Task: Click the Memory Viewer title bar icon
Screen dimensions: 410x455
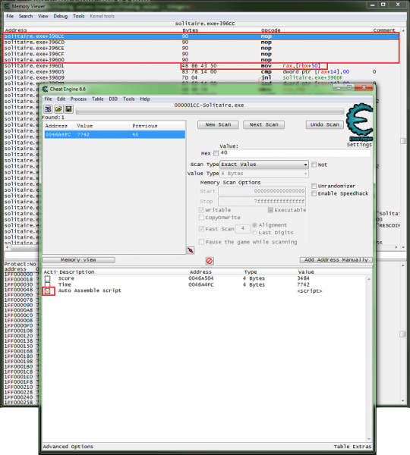Action: [7, 6]
